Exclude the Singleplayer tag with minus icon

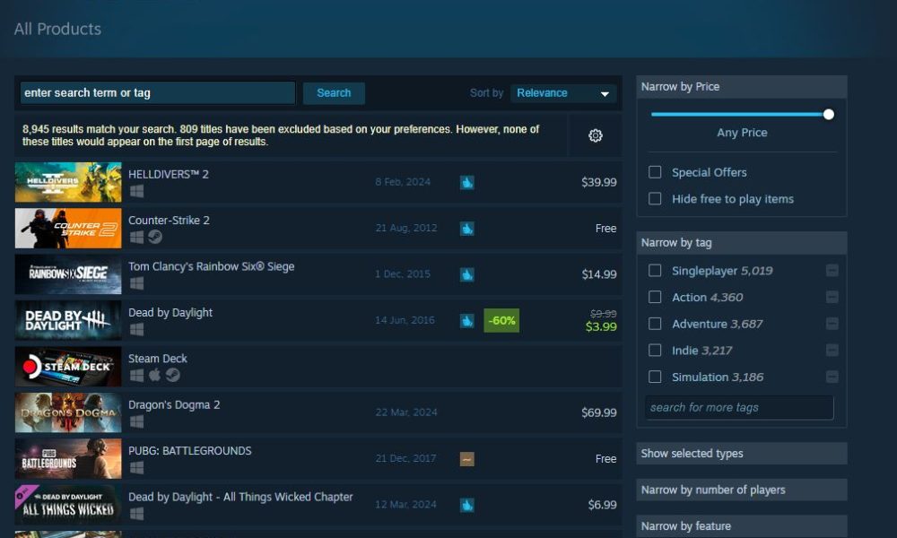[832, 271]
